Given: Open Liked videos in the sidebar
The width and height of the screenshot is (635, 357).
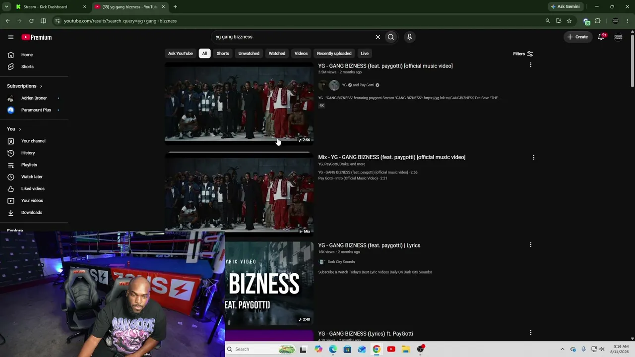Looking at the screenshot, I should tap(34, 188).
